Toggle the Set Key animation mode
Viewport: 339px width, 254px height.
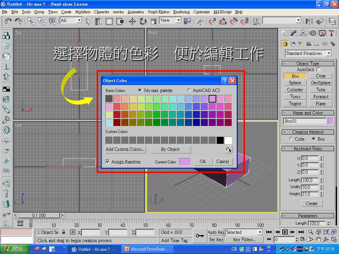tap(216, 239)
